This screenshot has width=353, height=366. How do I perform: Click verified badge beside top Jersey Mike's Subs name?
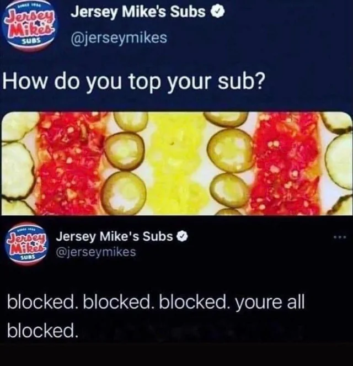pyautogui.click(x=217, y=12)
